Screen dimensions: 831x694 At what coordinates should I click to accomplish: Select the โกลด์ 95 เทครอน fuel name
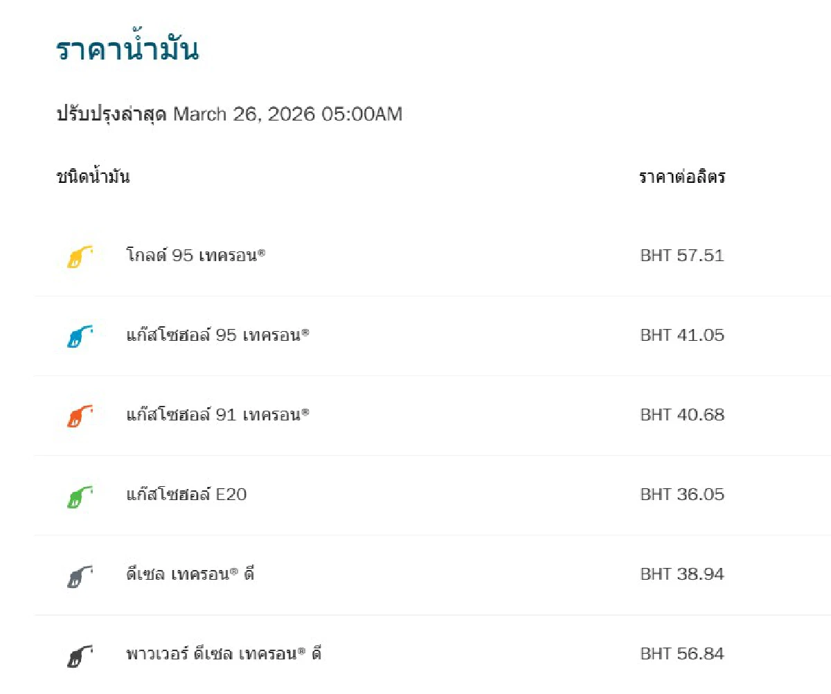click(x=196, y=256)
